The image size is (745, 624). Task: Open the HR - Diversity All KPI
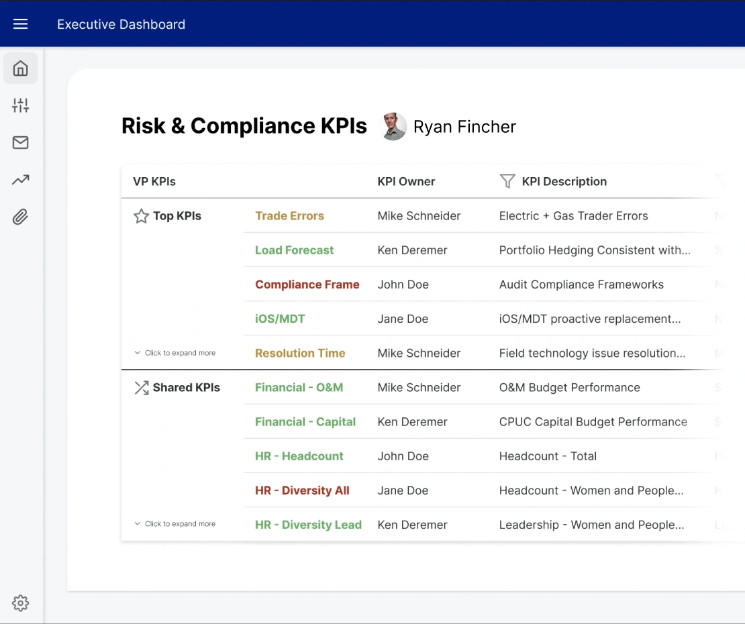click(x=302, y=490)
